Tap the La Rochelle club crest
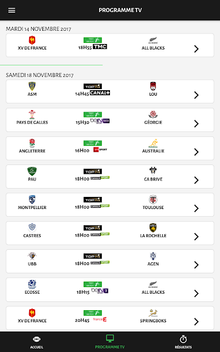The width and height of the screenshot is (220, 352). click(153, 228)
